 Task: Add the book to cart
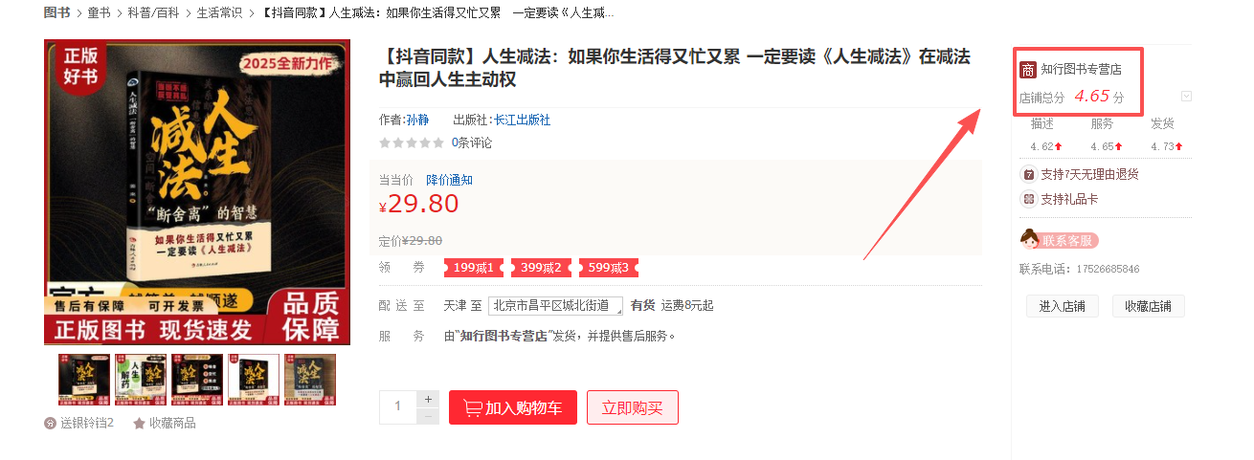[x=512, y=407]
